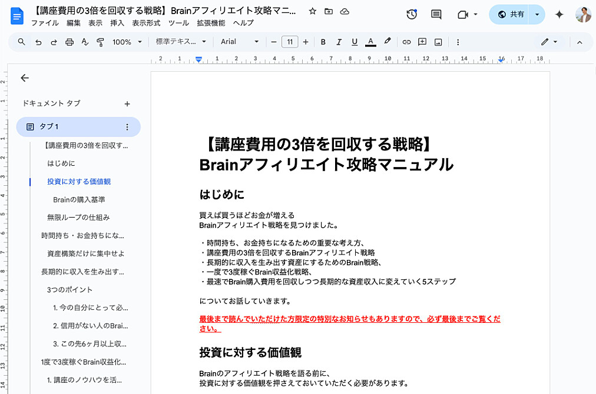
Task: Close the document tabs sidebar with back arrow
Action: pyautogui.click(x=25, y=78)
